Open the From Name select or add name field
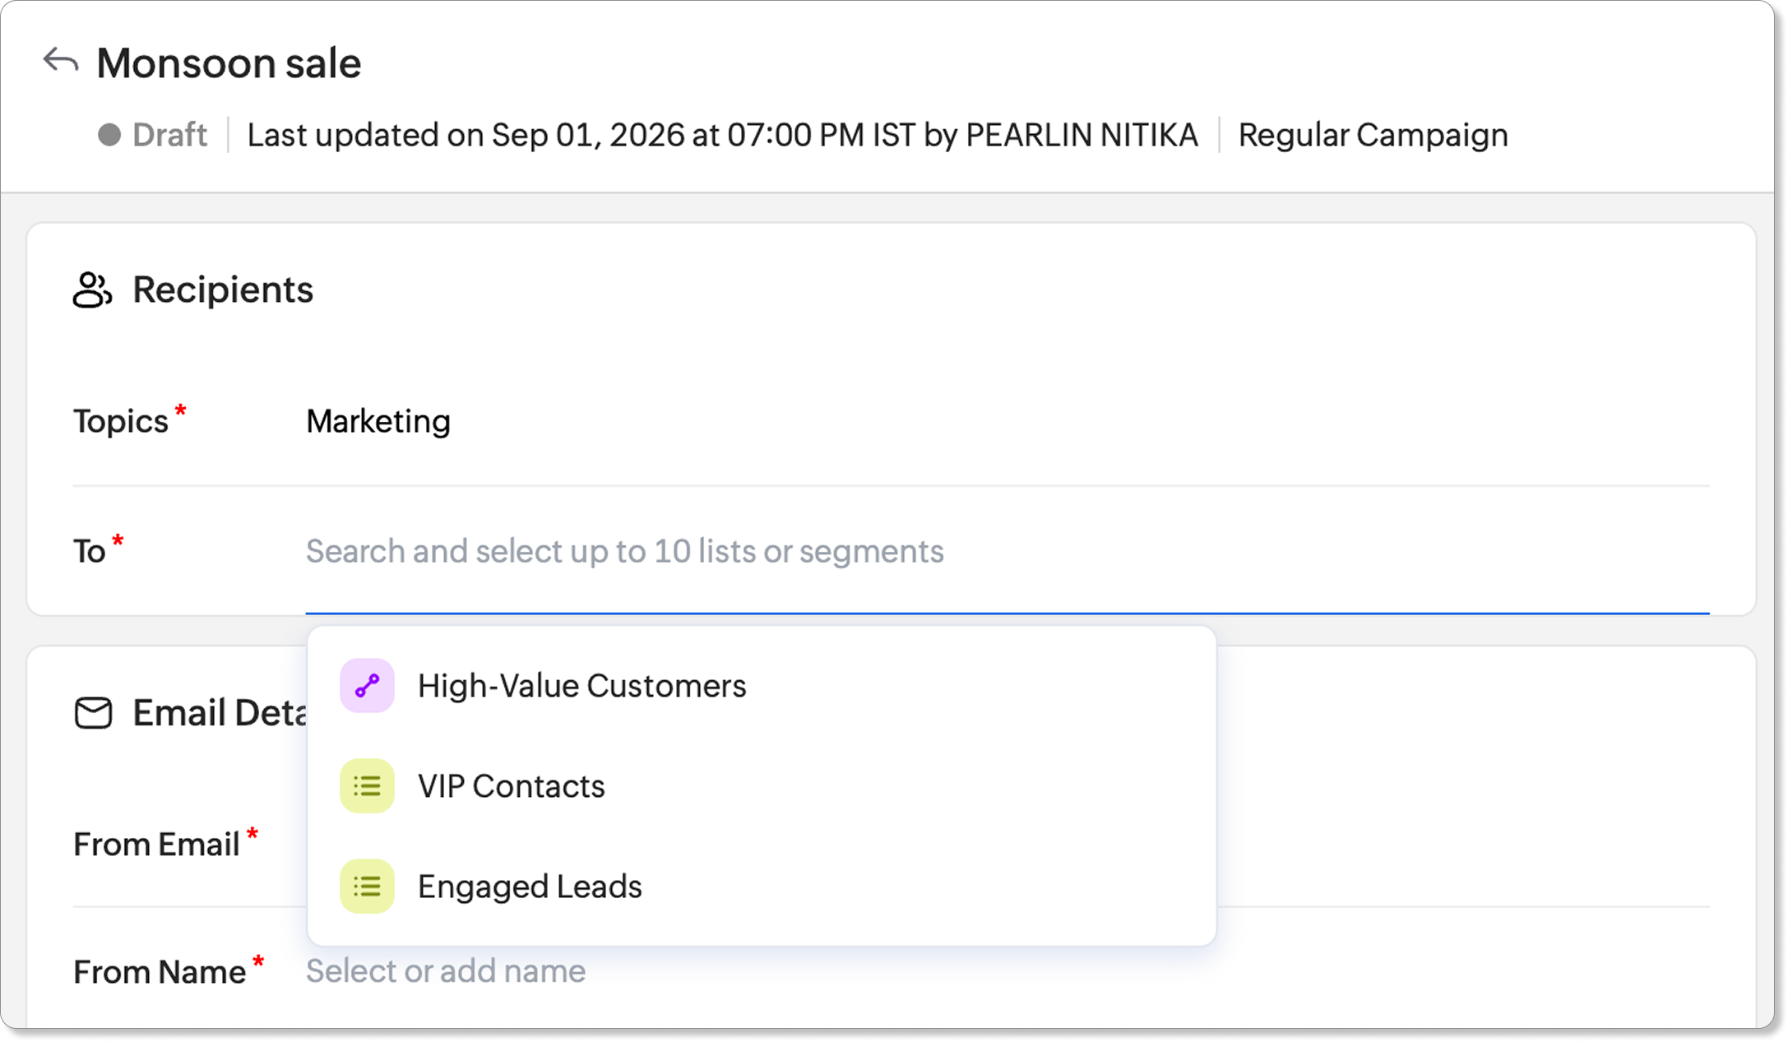1788x1042 pixels. 1007,971
